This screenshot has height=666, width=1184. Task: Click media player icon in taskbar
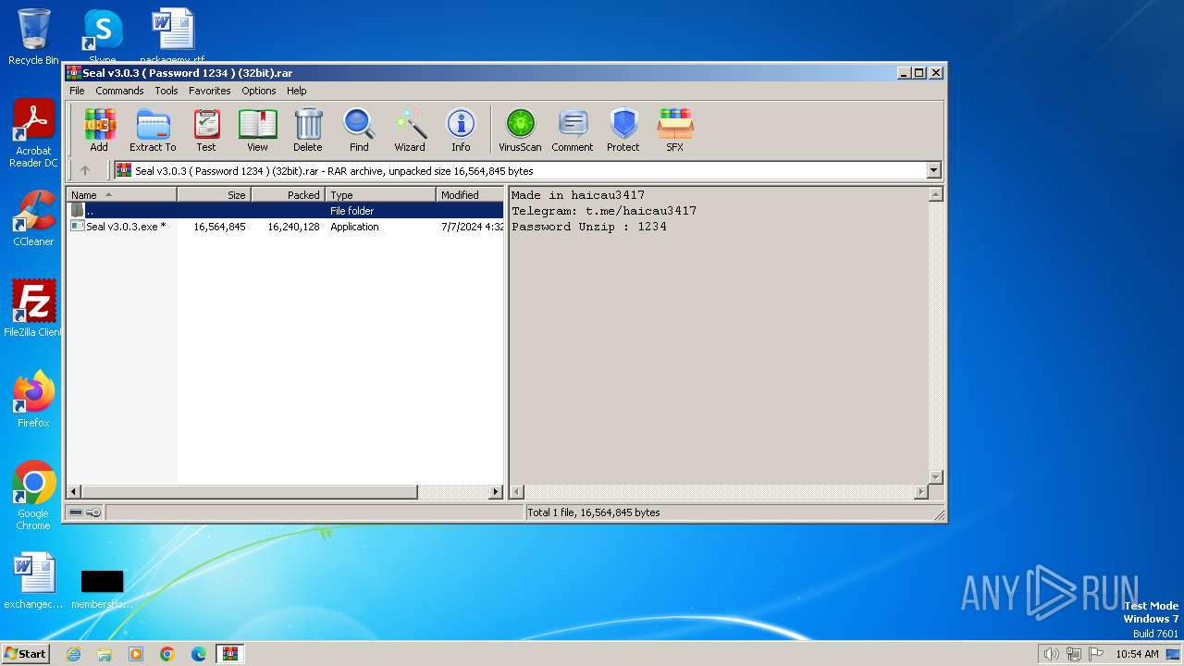pyautogui.click(x=136, y=654)
